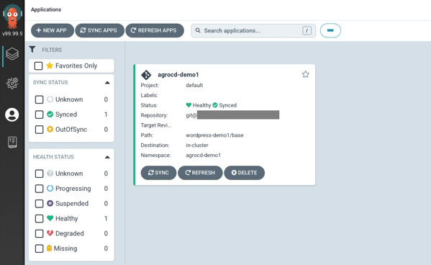The image size is (431, 265).
Task: Enable the Missing filter checkbox
Action: click(x=40, y=248)
